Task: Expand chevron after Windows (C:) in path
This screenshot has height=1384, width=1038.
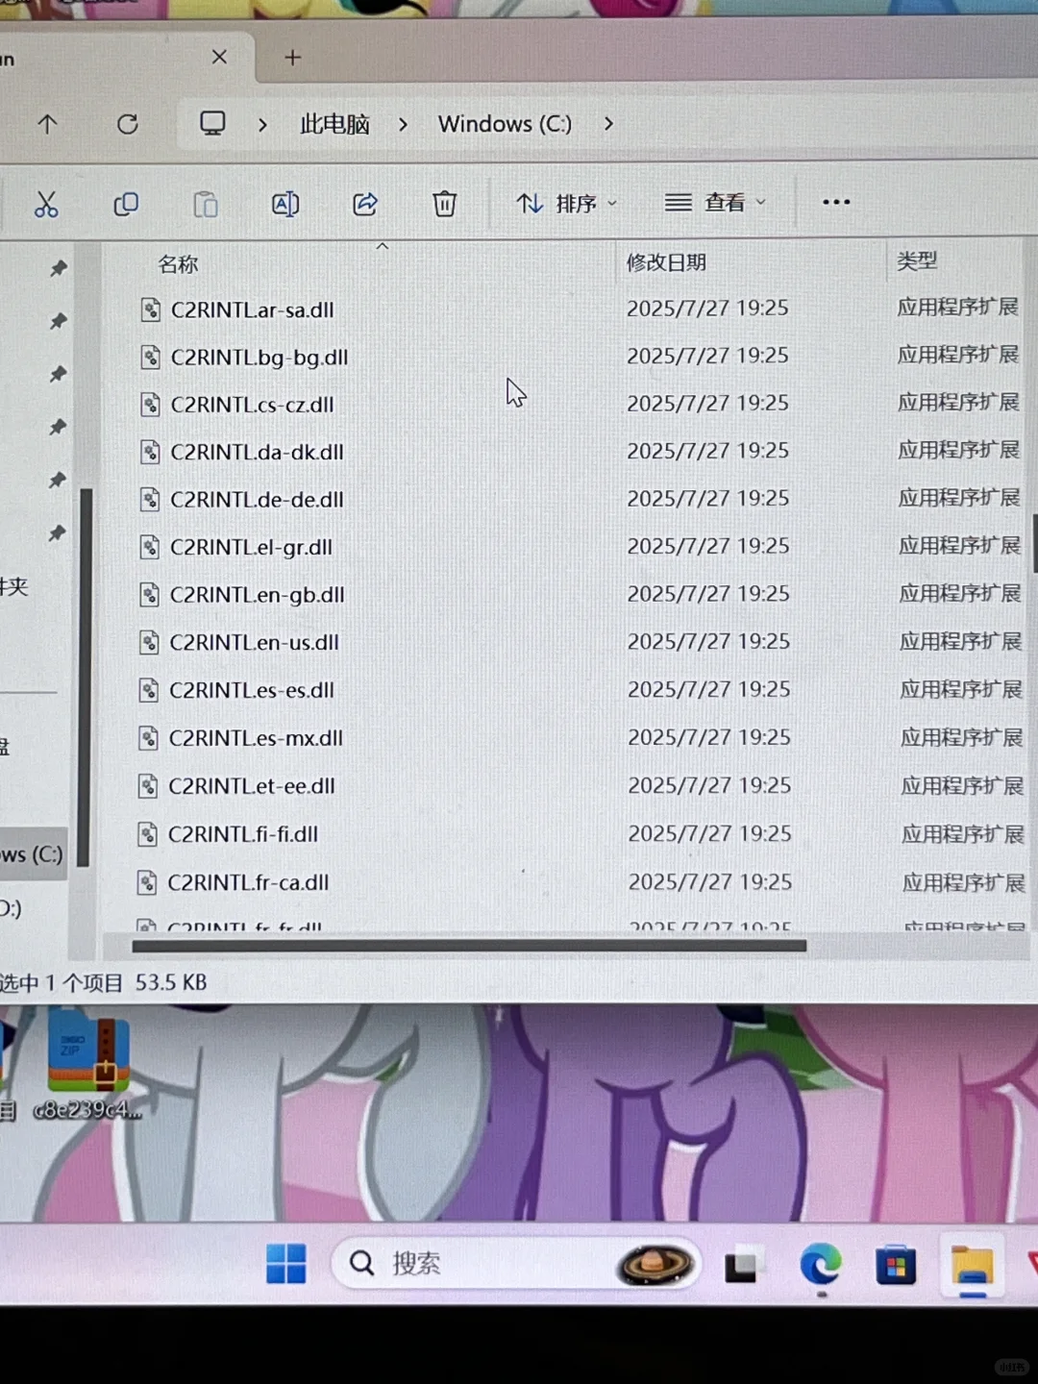Action: pos(608,124)
